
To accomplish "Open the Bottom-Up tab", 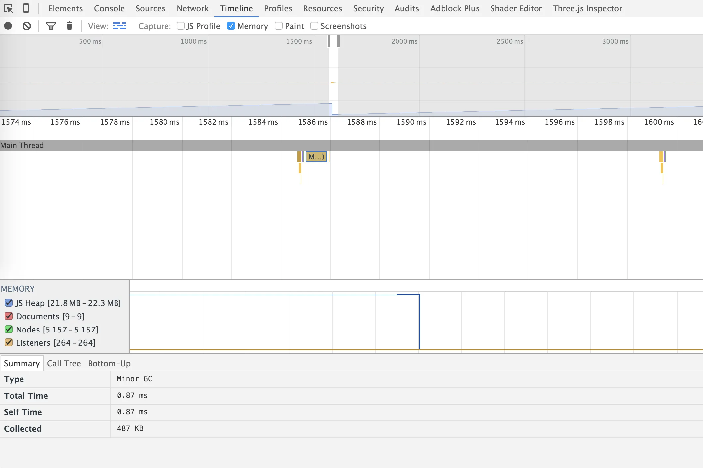I will point(109,363).
